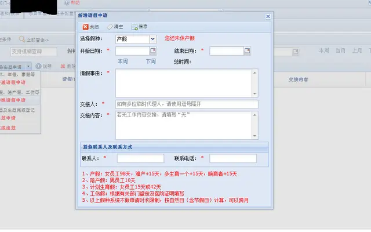
Task: Click the 紧急联系人及联系方式 section header
Action: [174, 147]
